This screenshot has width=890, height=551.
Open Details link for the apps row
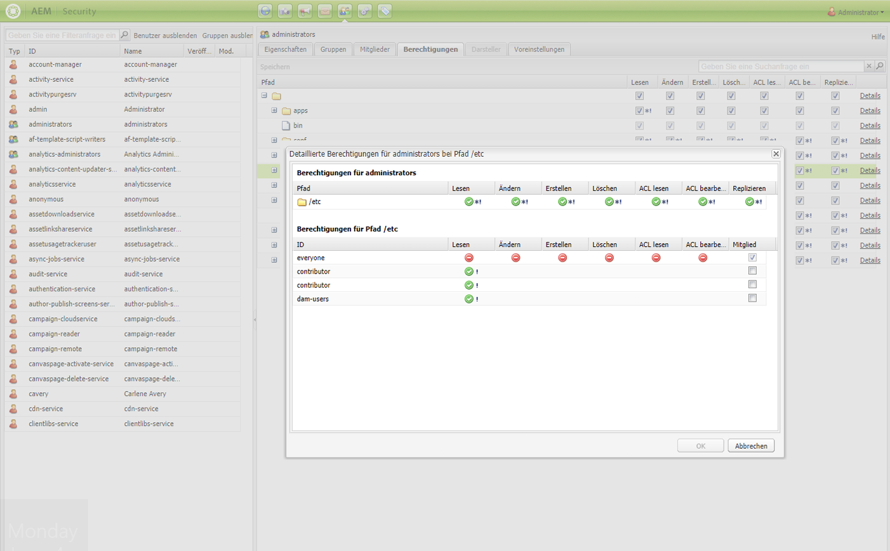click(870, 110)
